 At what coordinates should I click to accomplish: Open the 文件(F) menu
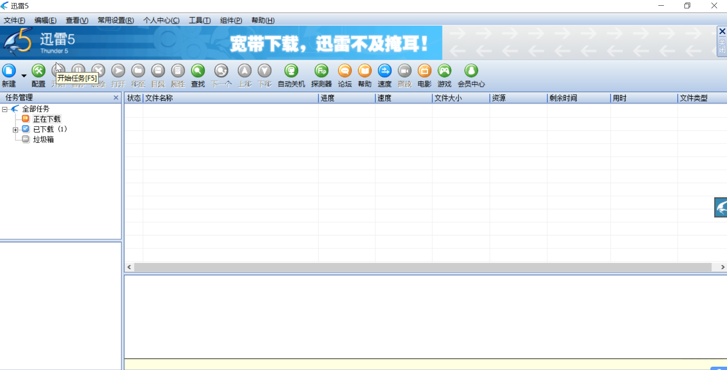[x=14, y=20]
